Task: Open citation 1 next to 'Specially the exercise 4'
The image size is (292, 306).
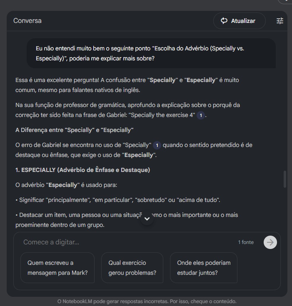Action: click(201, 115)
